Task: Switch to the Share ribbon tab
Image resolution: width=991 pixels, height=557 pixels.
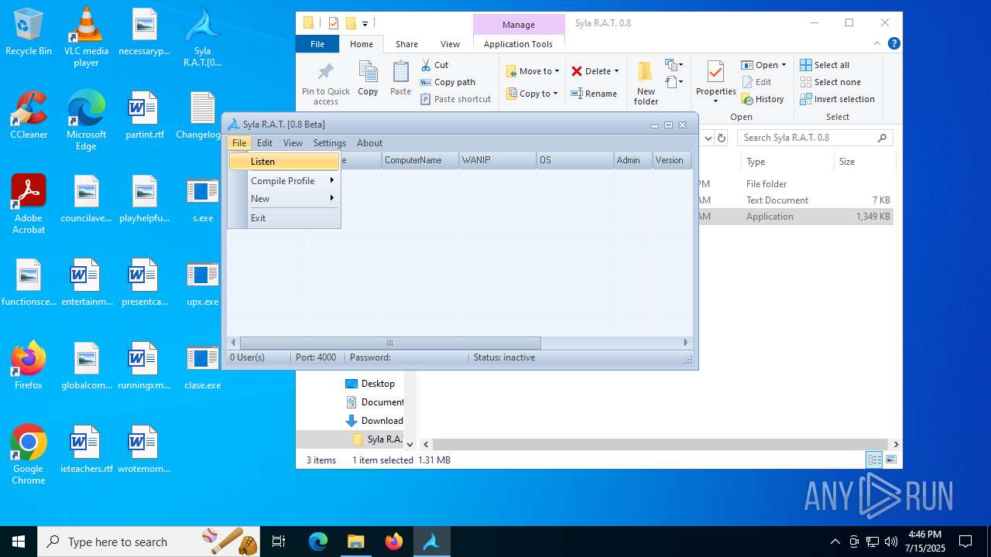Action: pos(406,44)
